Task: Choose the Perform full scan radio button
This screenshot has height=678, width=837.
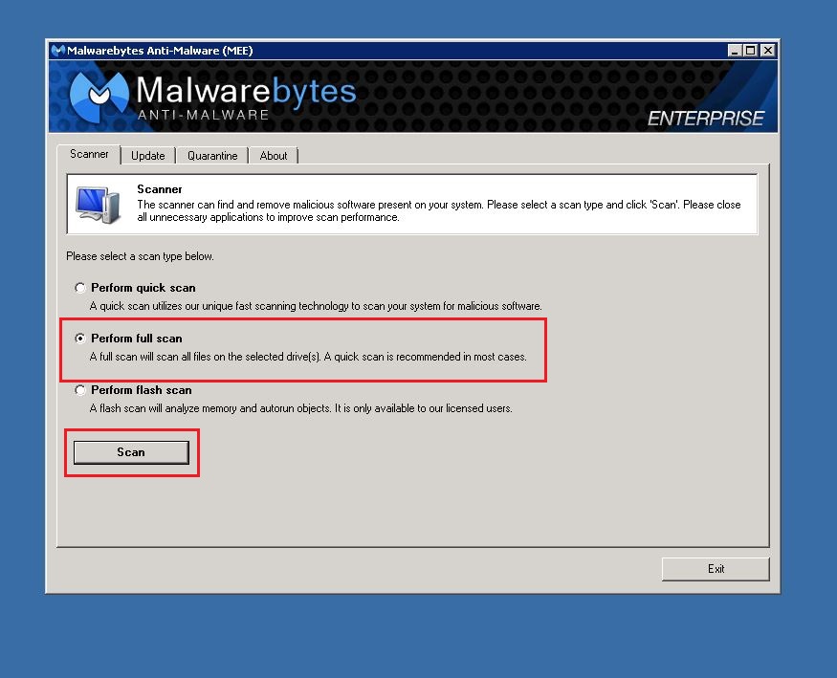Action: coord(80,339)
